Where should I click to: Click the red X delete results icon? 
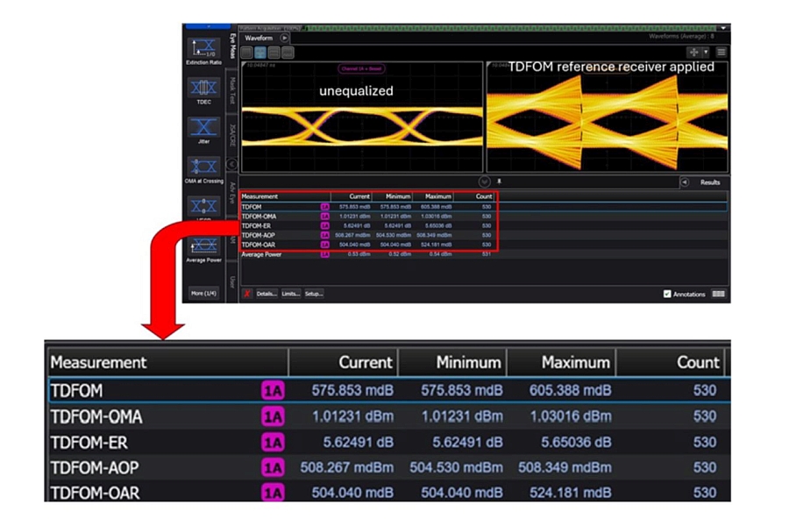click(247, 294)
